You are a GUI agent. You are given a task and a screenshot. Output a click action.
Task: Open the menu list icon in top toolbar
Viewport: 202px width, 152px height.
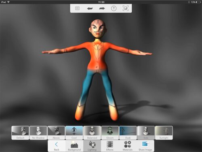[x=77, y=9]
